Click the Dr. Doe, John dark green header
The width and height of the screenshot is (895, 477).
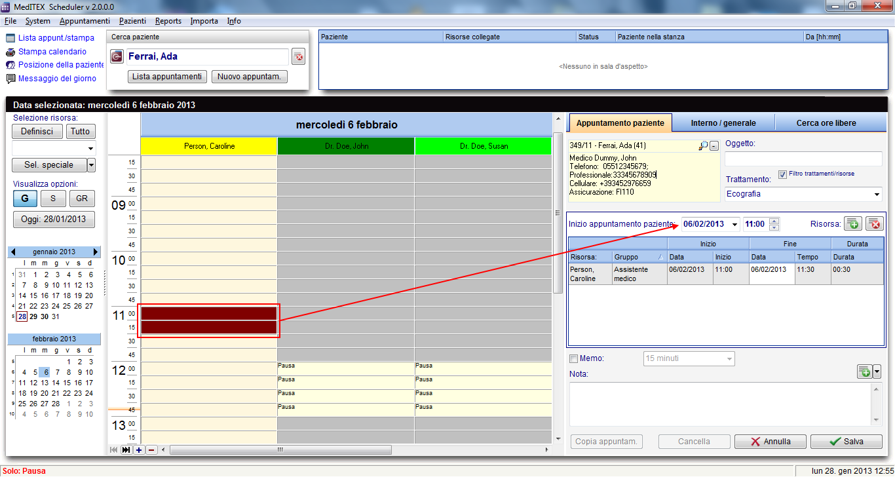pyautogui.click(x=346, y=146)
